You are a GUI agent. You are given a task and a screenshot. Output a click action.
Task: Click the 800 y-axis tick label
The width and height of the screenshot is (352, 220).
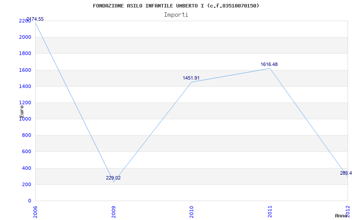click(26, 136)
